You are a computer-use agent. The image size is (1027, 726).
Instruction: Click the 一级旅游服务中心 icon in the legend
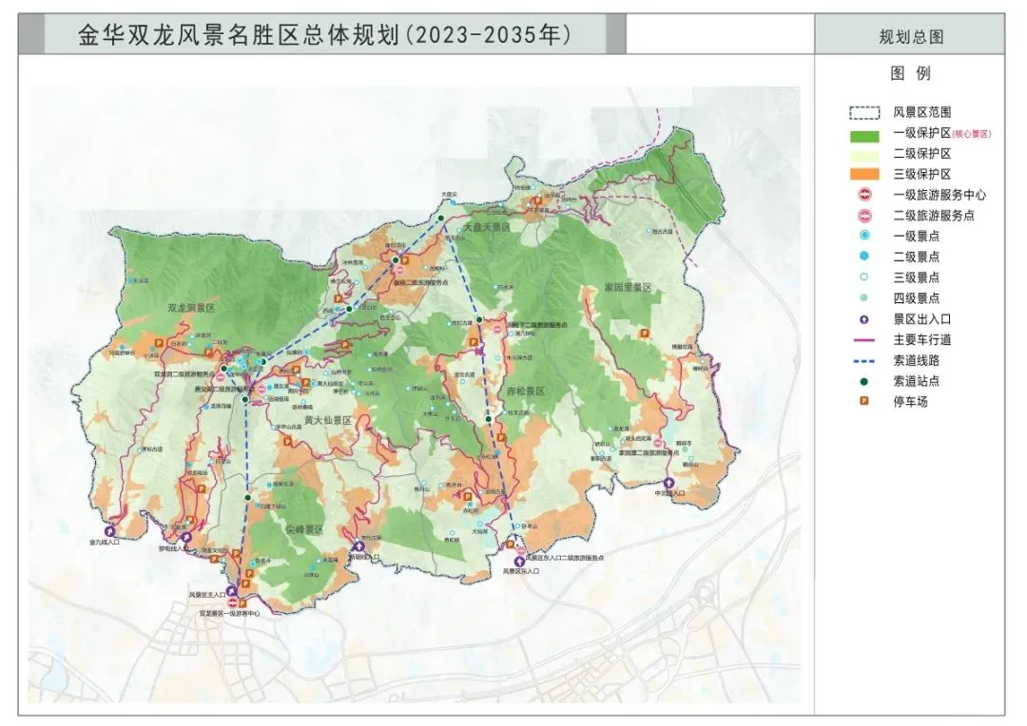click(x=864, y=195)
